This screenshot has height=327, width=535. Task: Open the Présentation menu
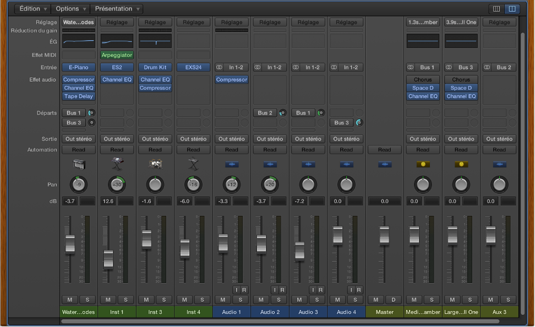(116, 8)
